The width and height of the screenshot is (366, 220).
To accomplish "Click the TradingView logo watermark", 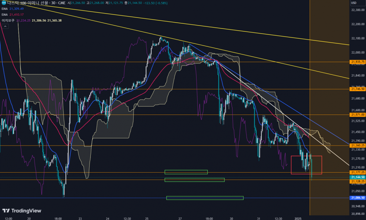I will [x=22, y=211].
